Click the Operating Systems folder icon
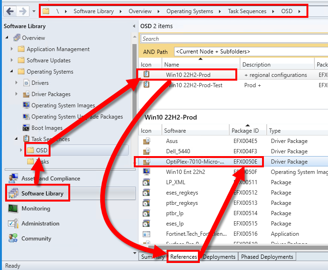 [21, 71]
